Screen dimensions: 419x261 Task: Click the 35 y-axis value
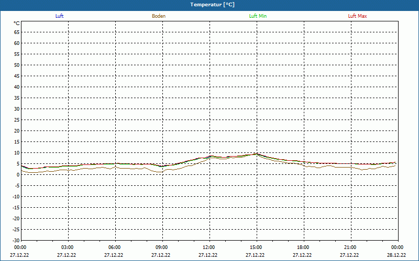[17, 98]
